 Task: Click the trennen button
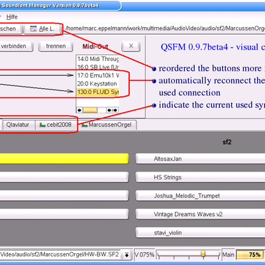pyautogui.click(x=56, y=46)
